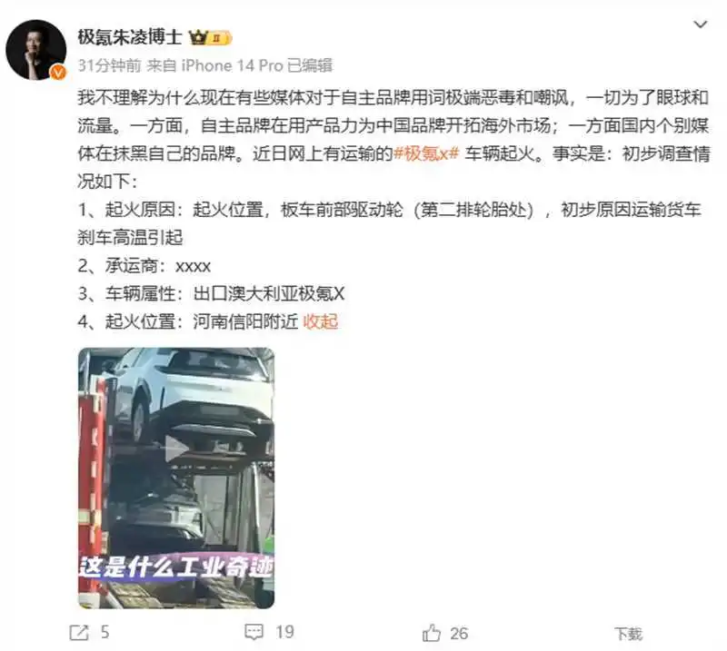The width and height of the screenshot is (727, 651).
Task: Click the 下载 download button
Action: point(629,634)
